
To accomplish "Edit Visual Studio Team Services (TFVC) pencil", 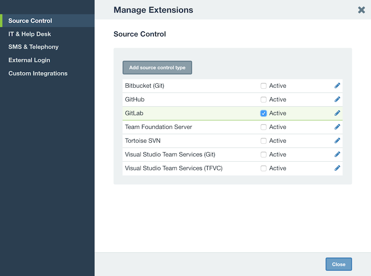I will (337, 168).
